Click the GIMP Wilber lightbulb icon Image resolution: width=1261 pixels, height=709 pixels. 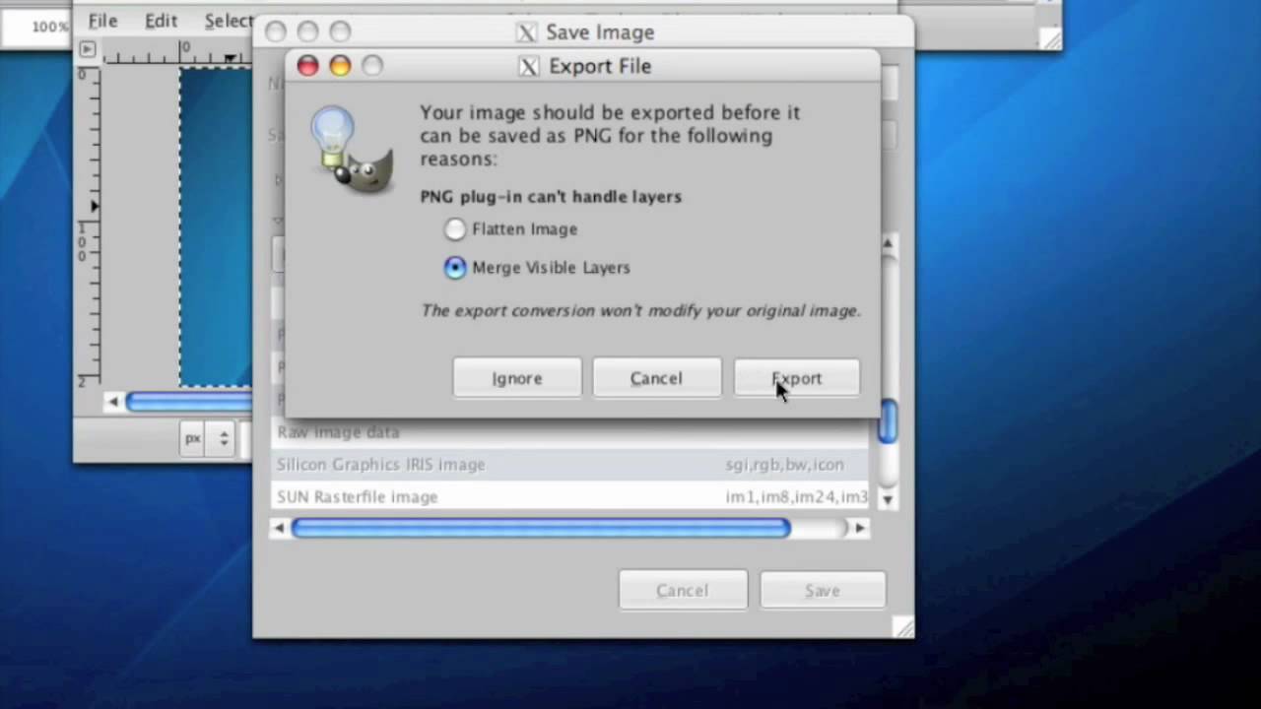point(352,151)
